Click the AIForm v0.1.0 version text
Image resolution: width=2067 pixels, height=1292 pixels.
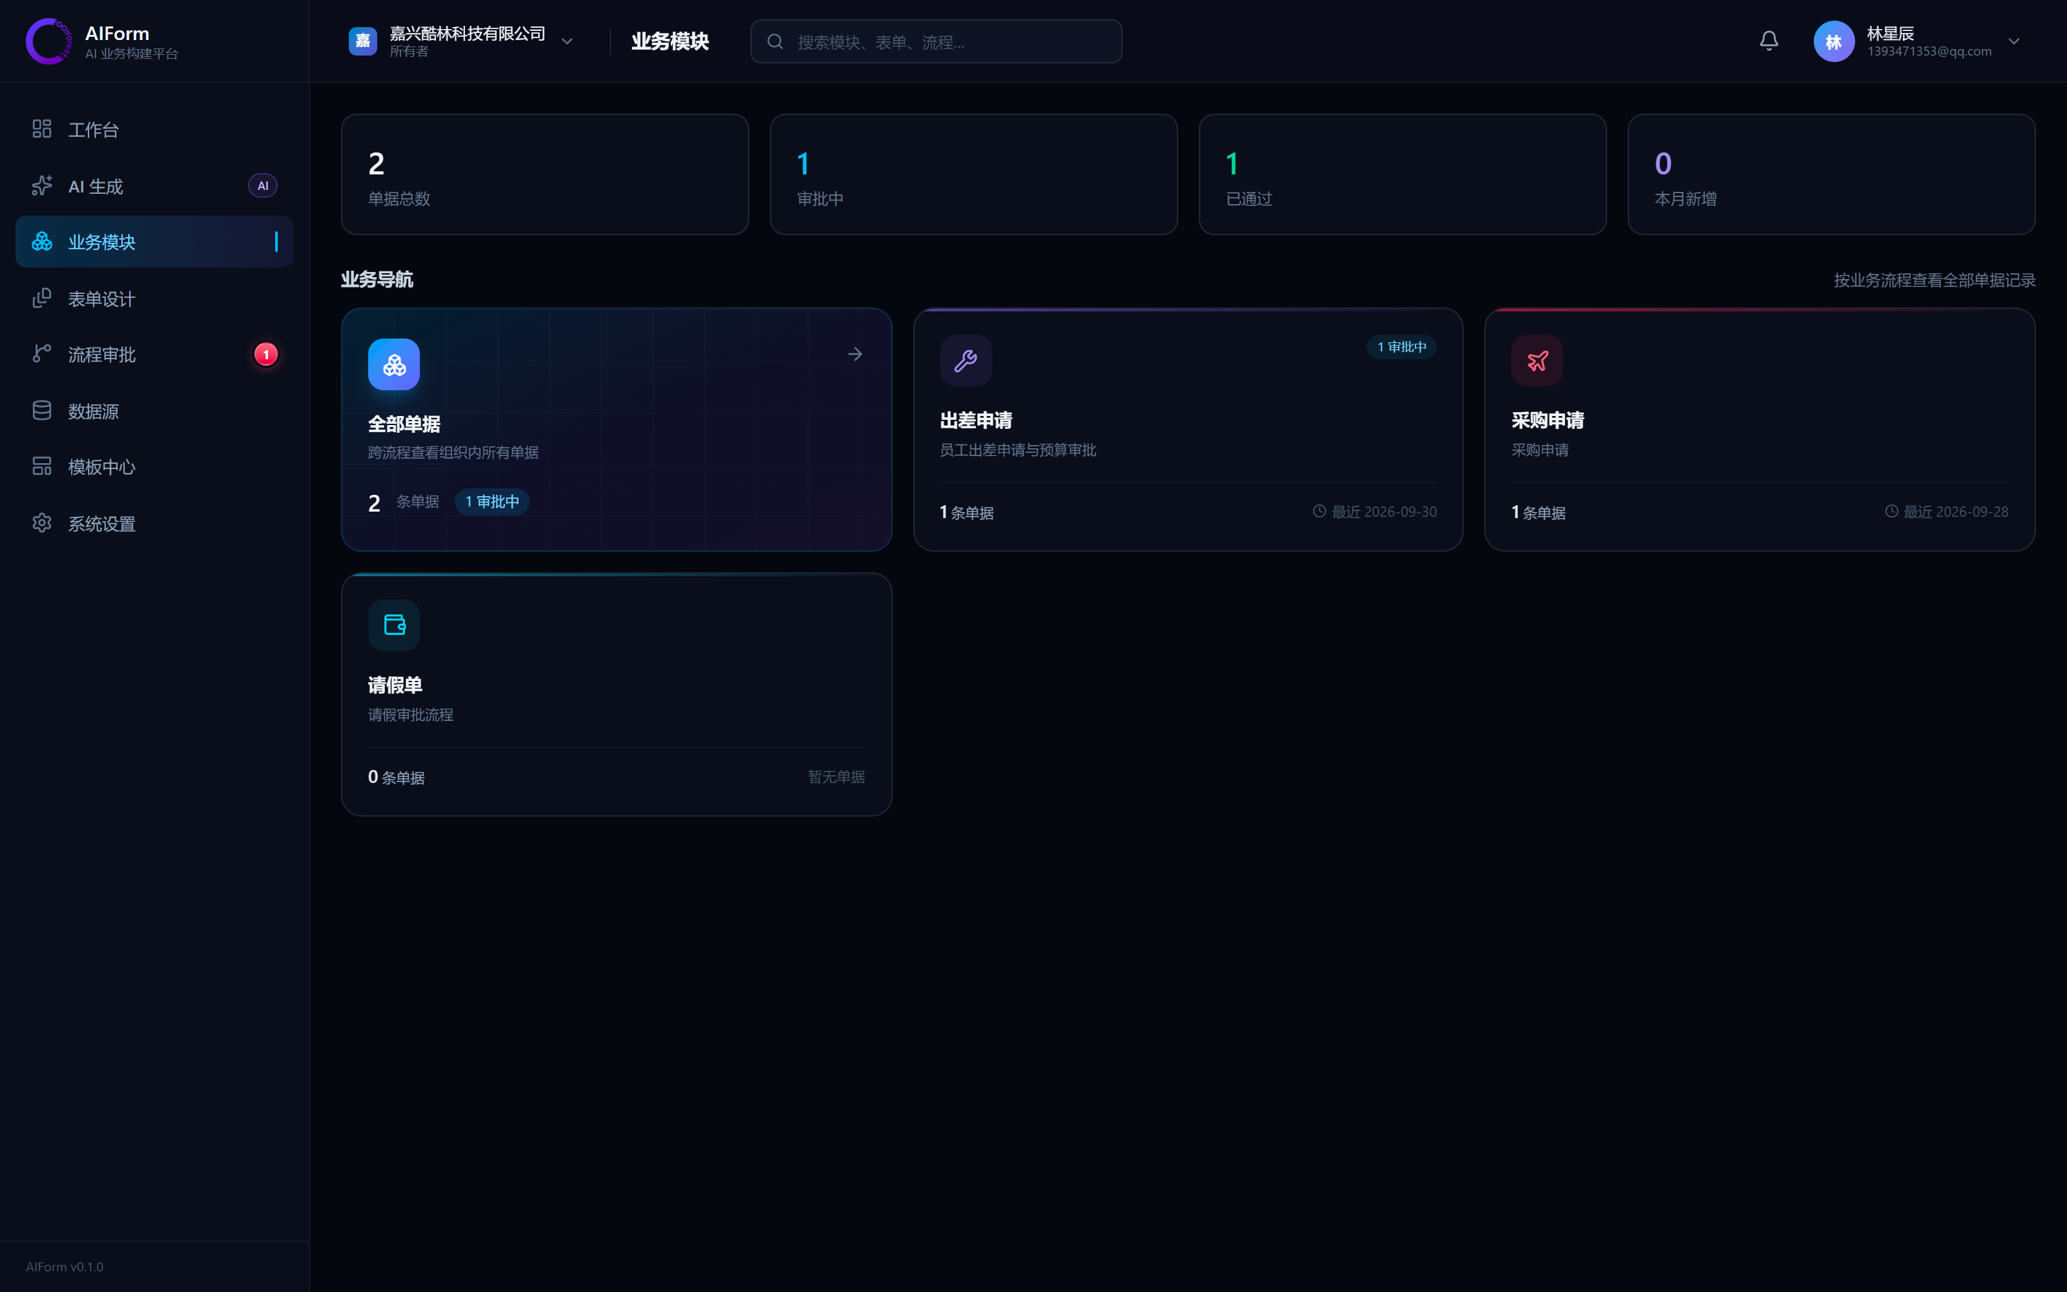coord(64,1266)
